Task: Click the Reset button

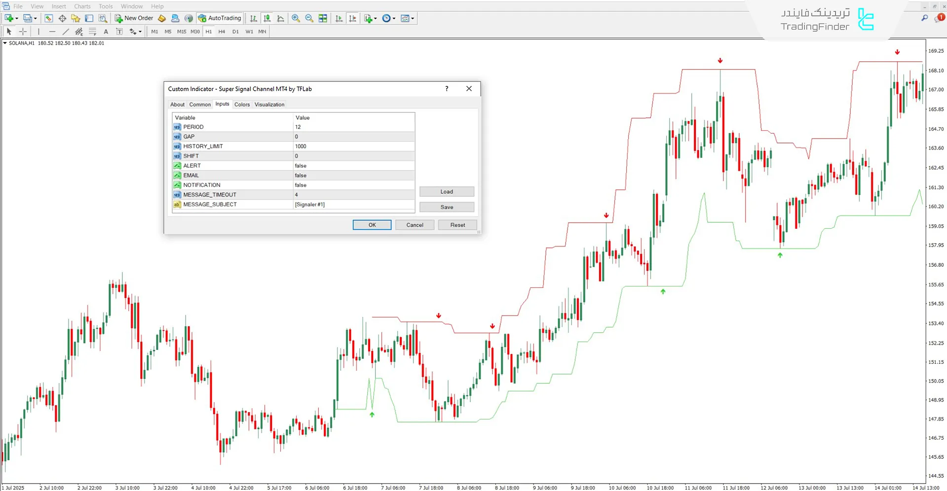Action: pos(457,225)
